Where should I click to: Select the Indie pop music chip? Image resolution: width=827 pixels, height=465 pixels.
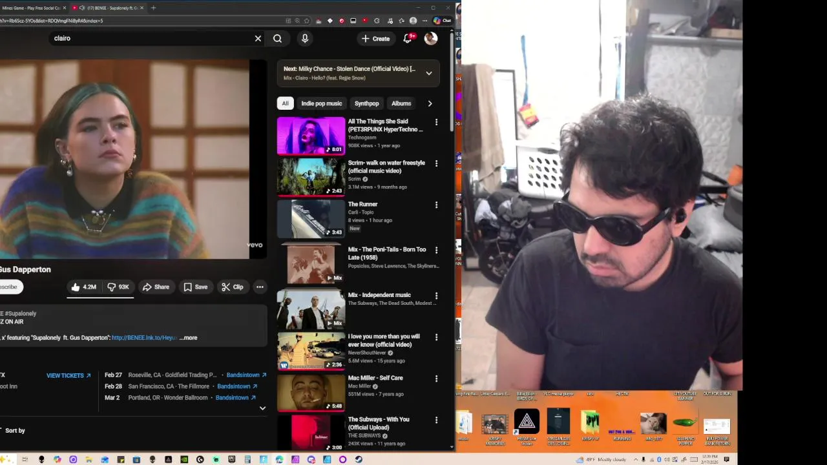(x=322, y=103)
